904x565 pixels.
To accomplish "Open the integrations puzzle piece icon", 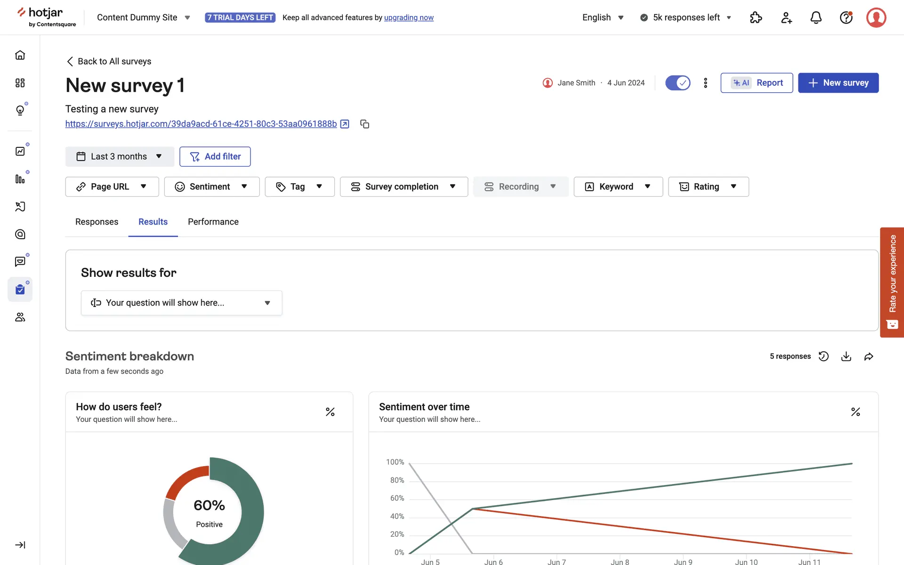I will tap(756, 18).
